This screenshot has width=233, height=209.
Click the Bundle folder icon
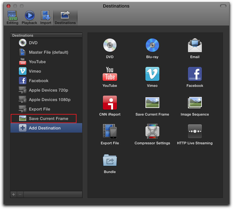pyautogui.click(x=110, y=160)
